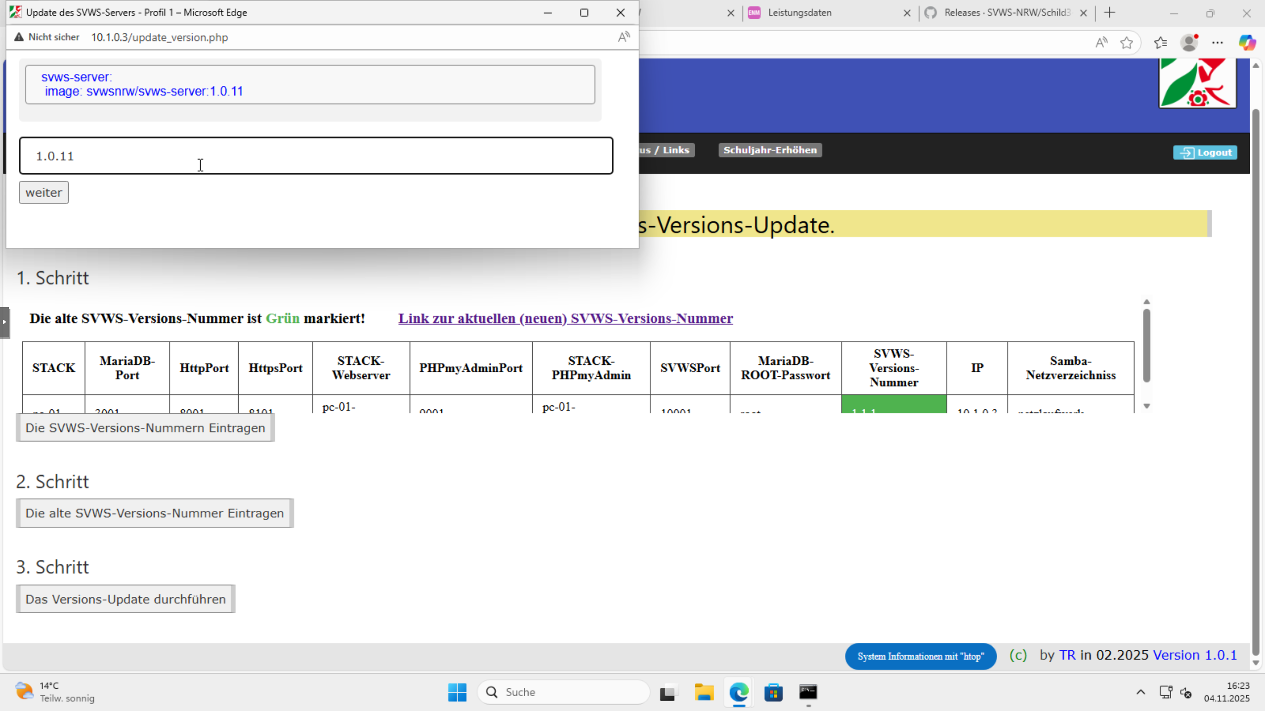
Task: Open the Copilot icon in Edge
Action: coord(1247,43)
